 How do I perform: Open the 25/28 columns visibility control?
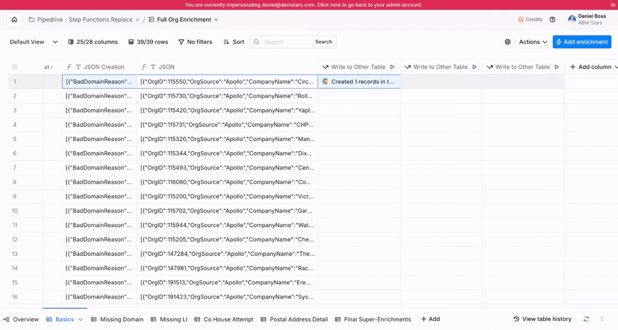coord(93,42)
